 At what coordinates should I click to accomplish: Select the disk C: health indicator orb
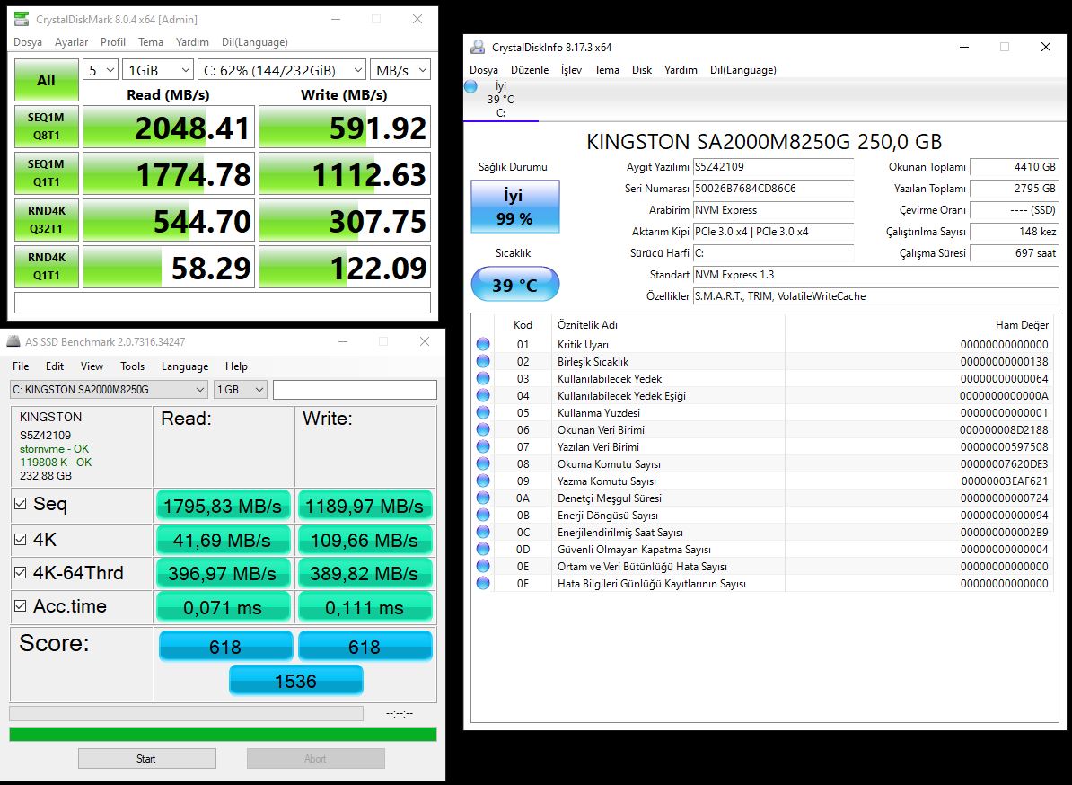point(471,86)
